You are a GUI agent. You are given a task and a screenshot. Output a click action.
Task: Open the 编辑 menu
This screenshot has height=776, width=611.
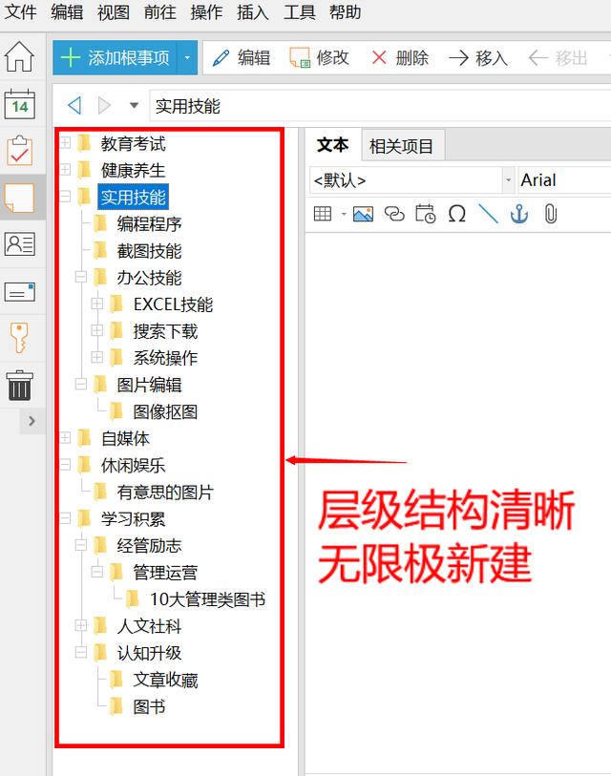tap(67, 11)
